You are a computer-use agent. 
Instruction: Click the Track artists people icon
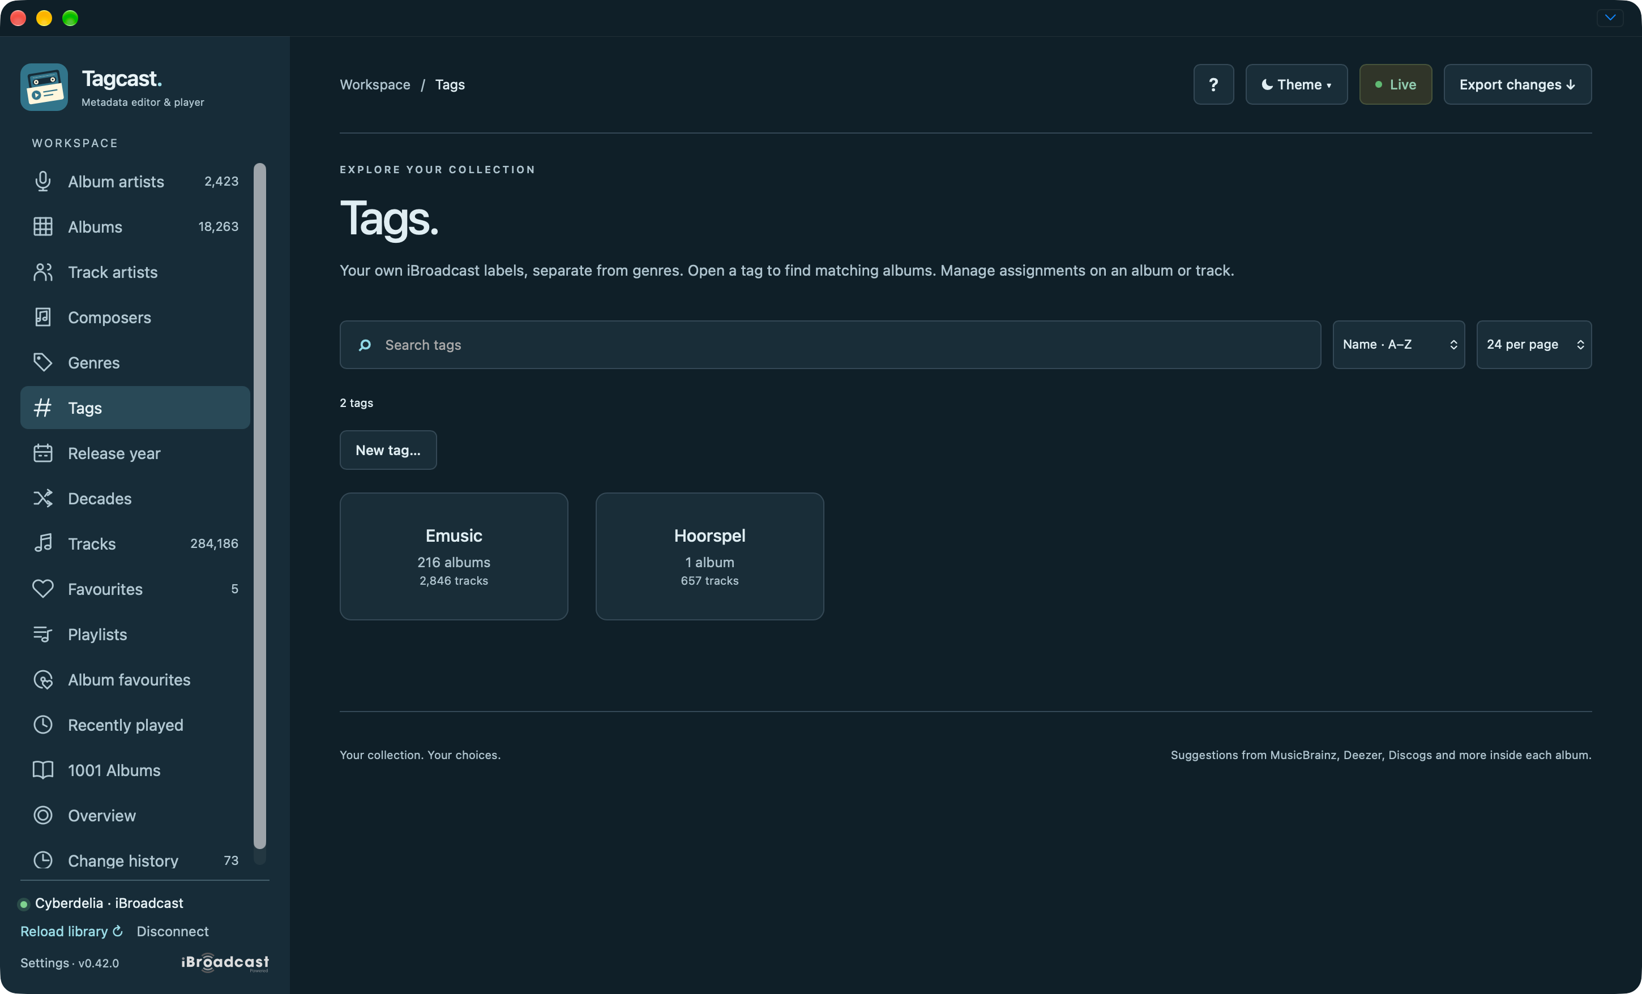[42, 272]
